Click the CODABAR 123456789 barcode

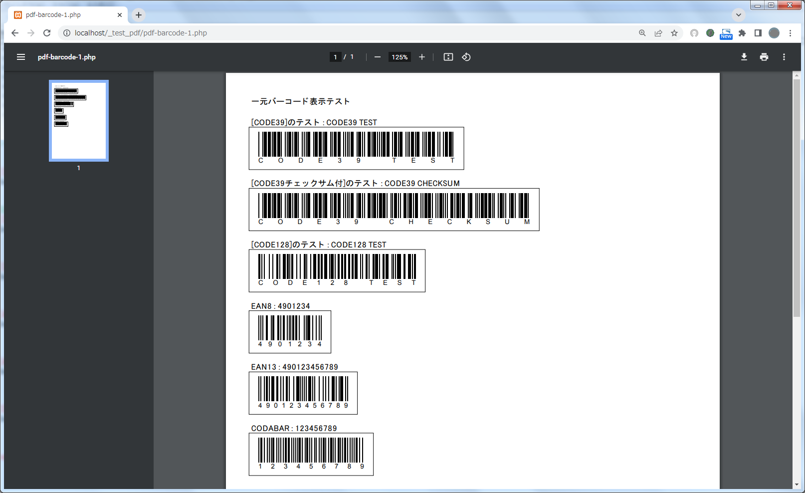pos(311,454)
